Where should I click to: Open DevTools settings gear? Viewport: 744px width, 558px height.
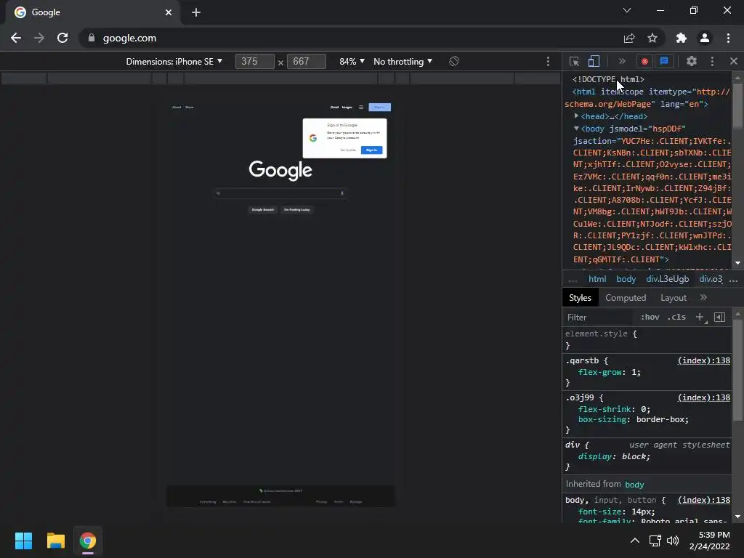click(x=692, y=61)
